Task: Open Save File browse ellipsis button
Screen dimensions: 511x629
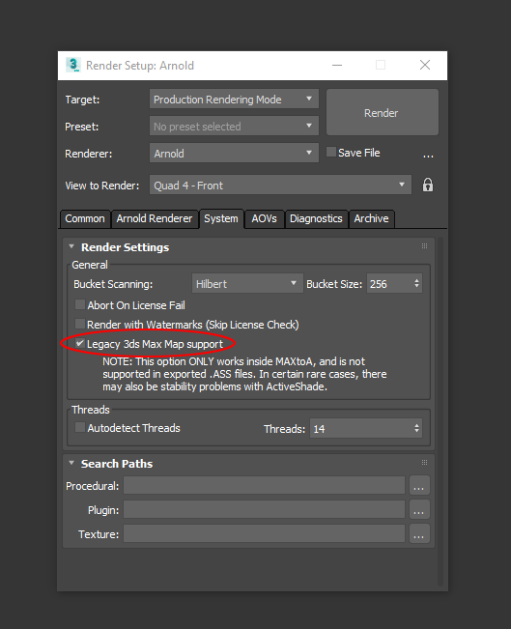Action: pos(428,155)
